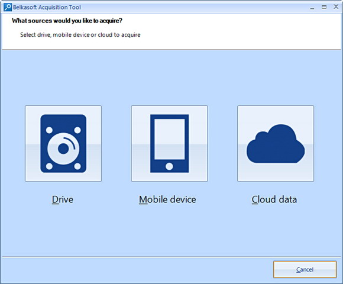Screen dimensions: 343x284
Task: Choose the hard drive icon tile
Action: 63,143
